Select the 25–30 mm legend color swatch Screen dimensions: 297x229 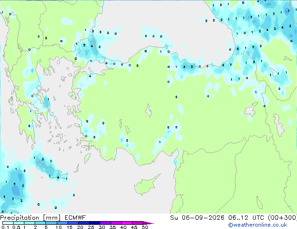(94, 223)
